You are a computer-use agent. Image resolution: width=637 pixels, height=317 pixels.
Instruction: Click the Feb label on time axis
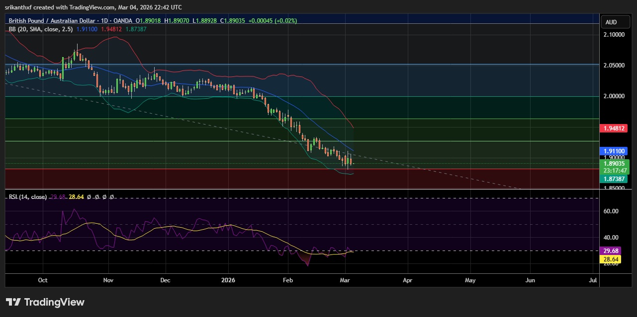point(288,280)
